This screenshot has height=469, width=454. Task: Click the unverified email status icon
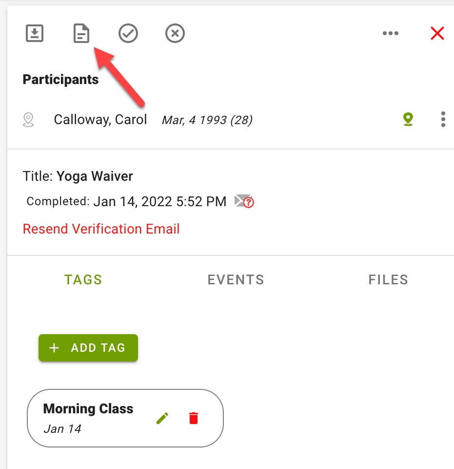(244, 201)
